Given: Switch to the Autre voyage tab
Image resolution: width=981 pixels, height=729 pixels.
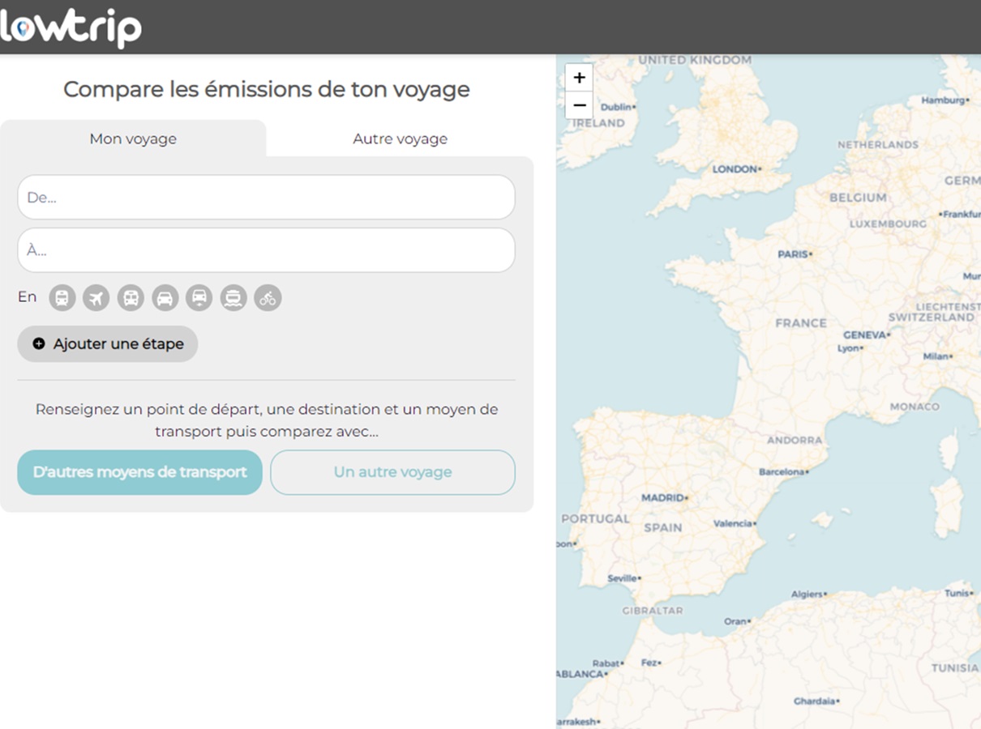Looking at the screenshot, I should coord(400,139).
